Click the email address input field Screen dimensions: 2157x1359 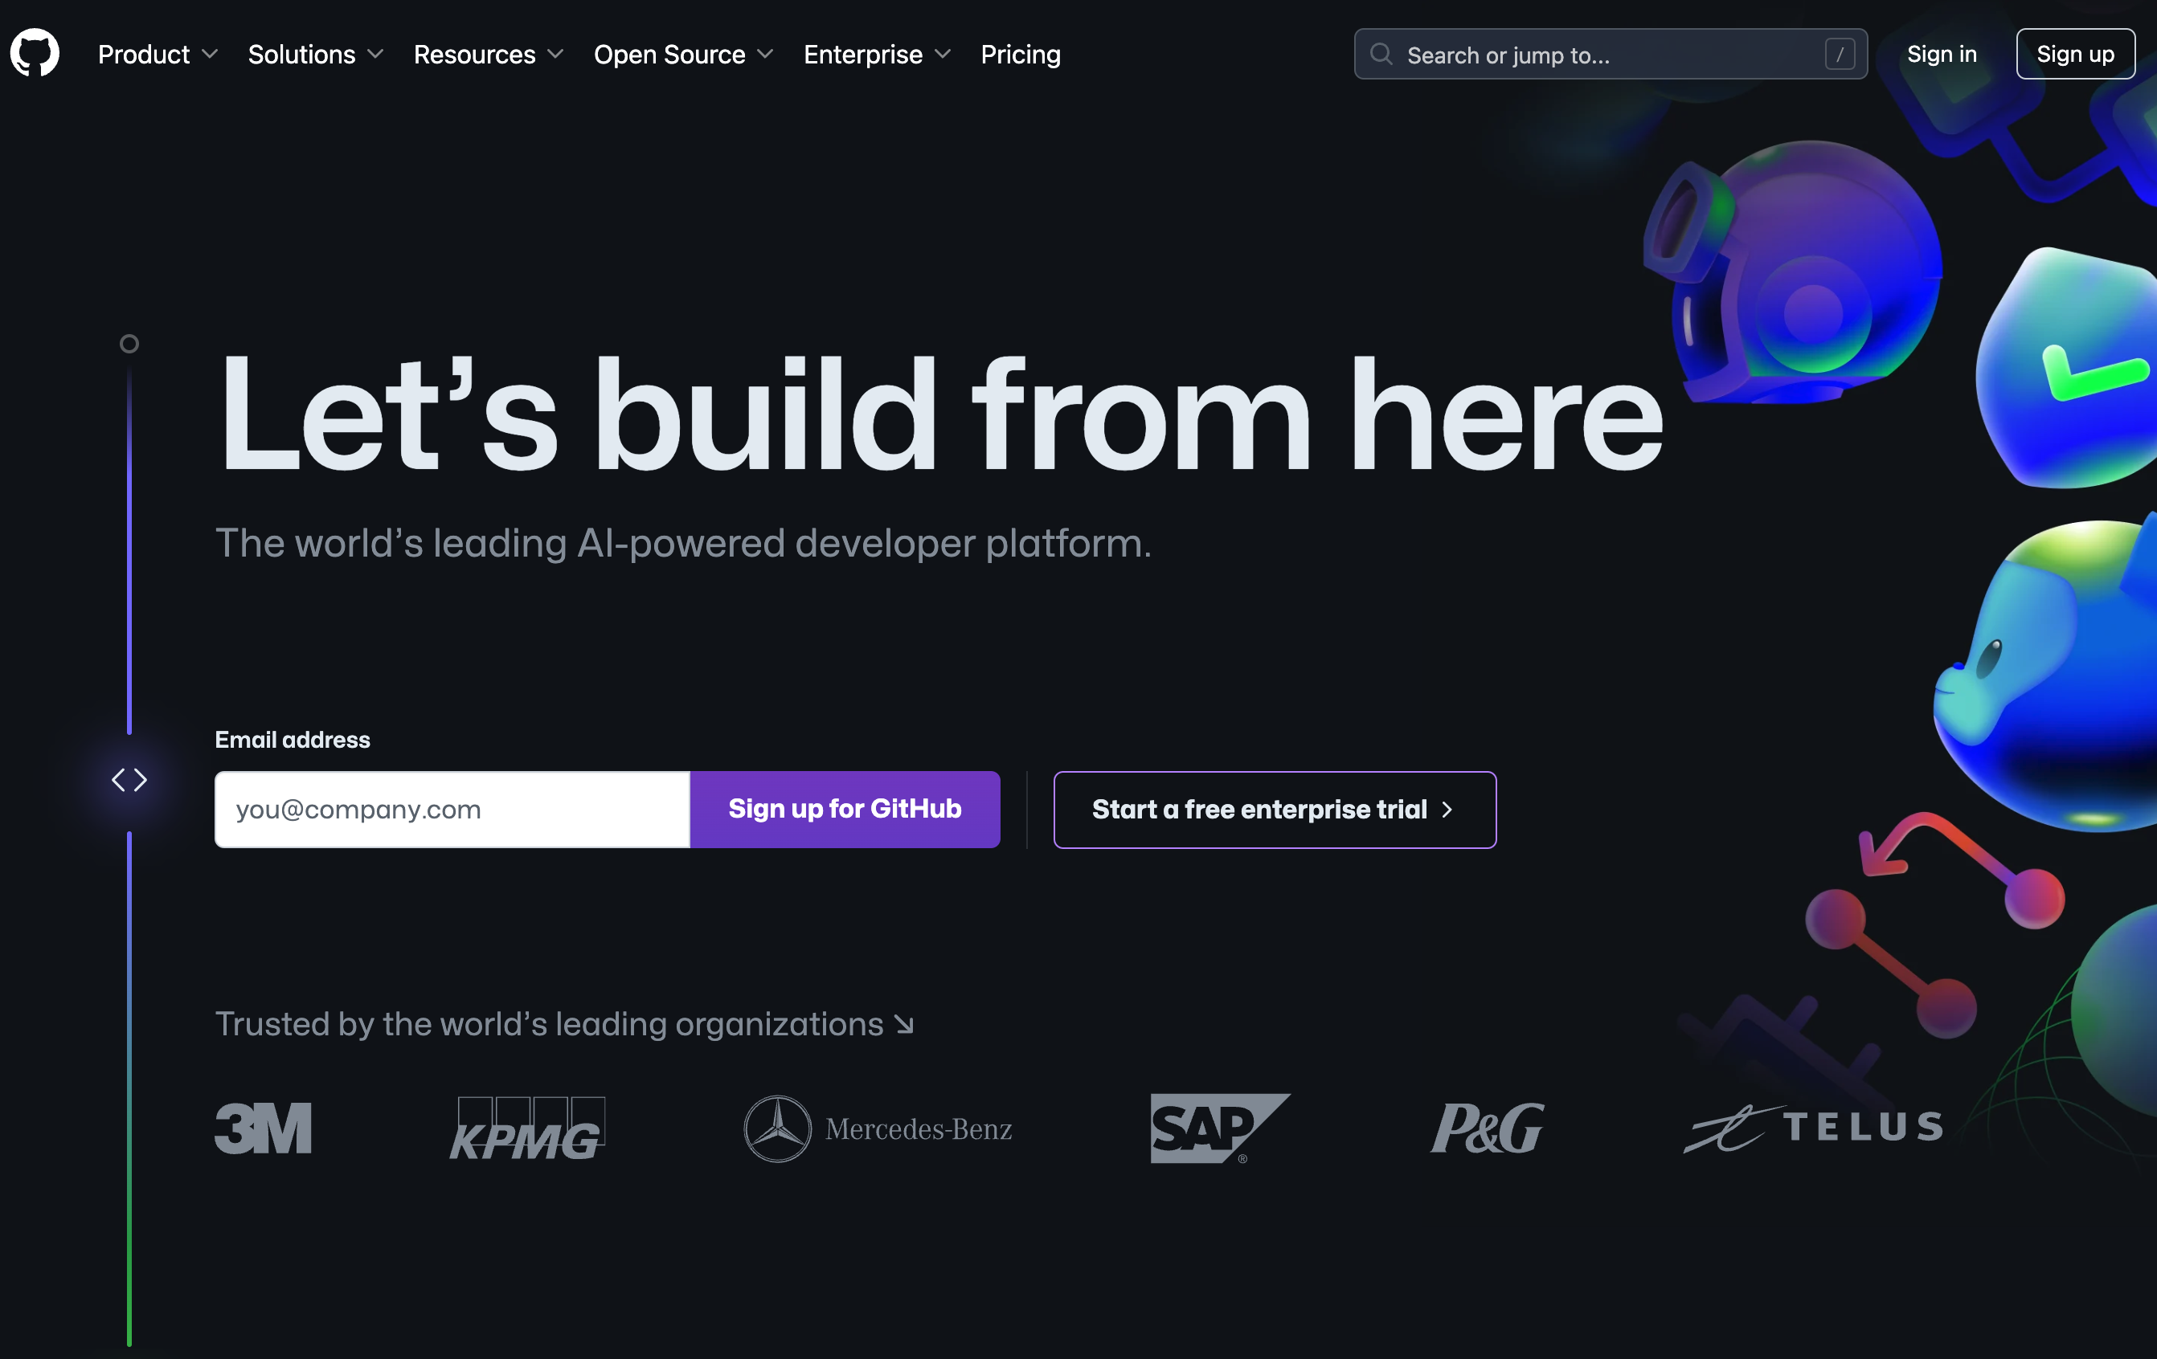point(451,810)
